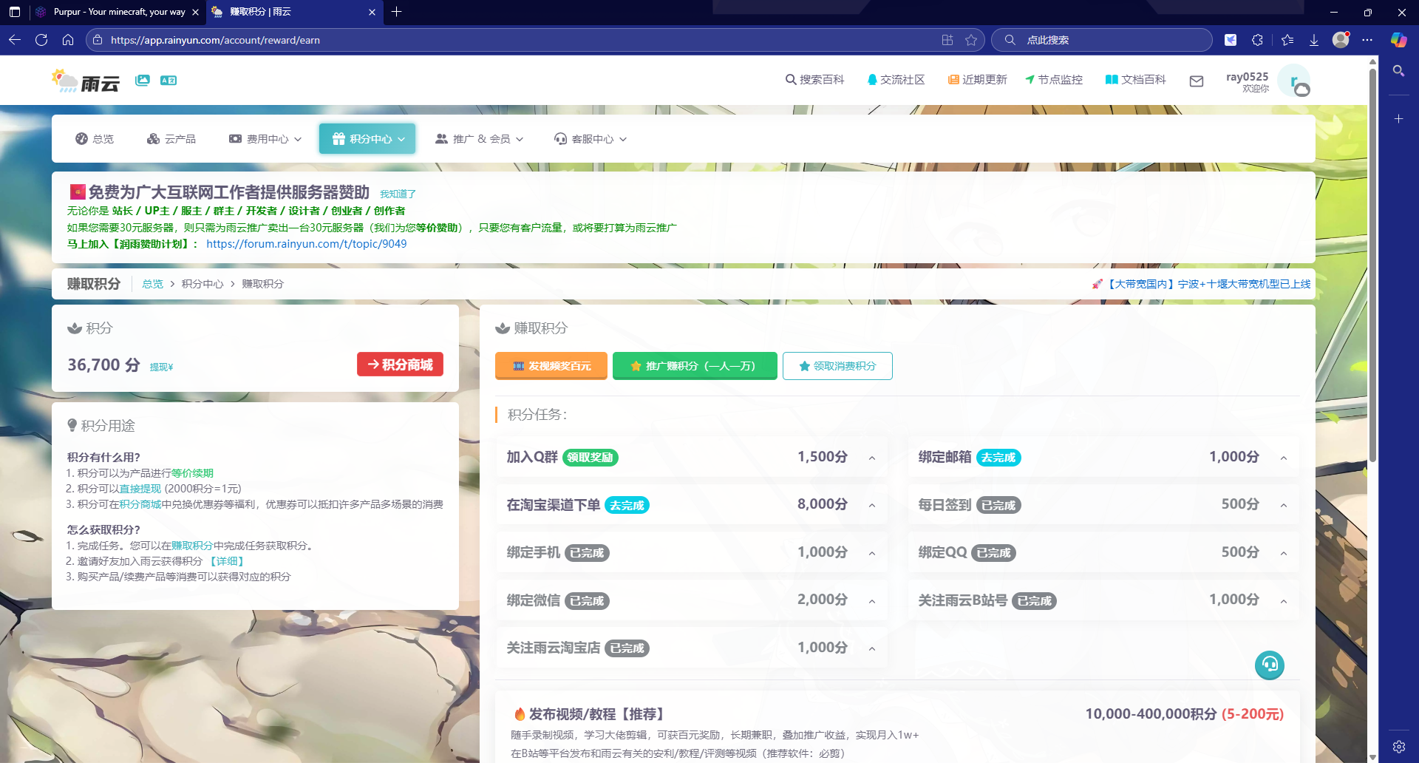Open 搜索百科 in top header
The image size is (1419, 763).
coord(814,80)
